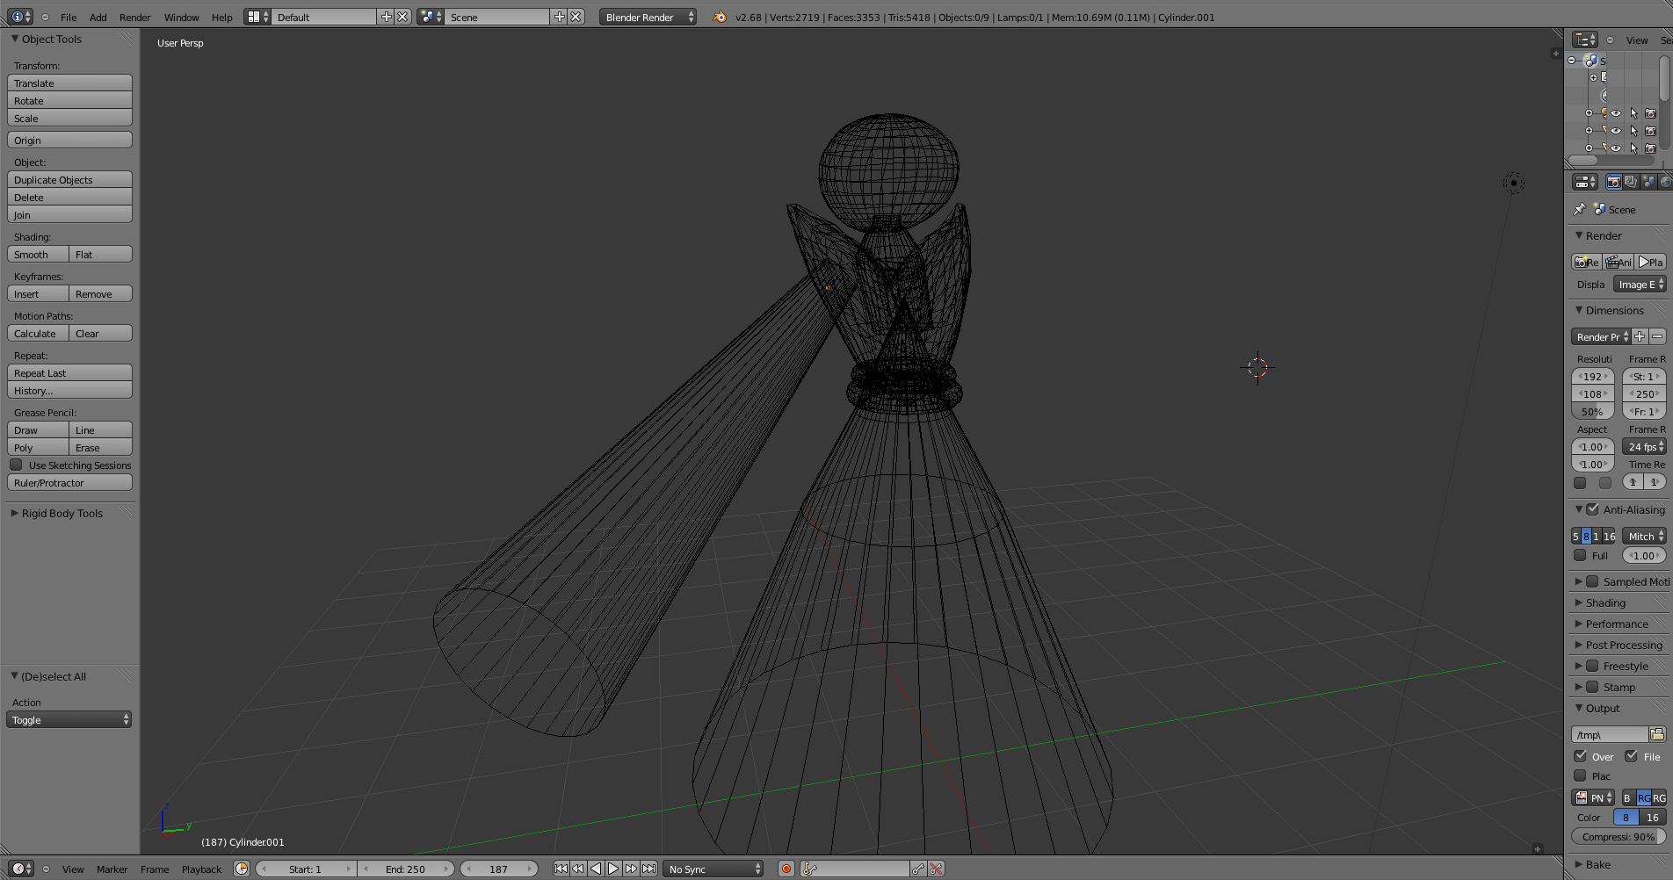Select the Render properties tab icon

[1614, 182]
